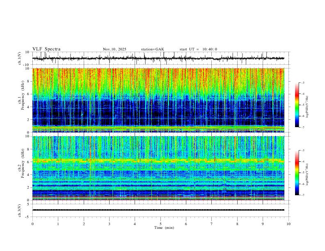Click the "6" kHz tick on ch.2 frequency axis
This screenshot has width=325, height=251.
click(29, 162)
